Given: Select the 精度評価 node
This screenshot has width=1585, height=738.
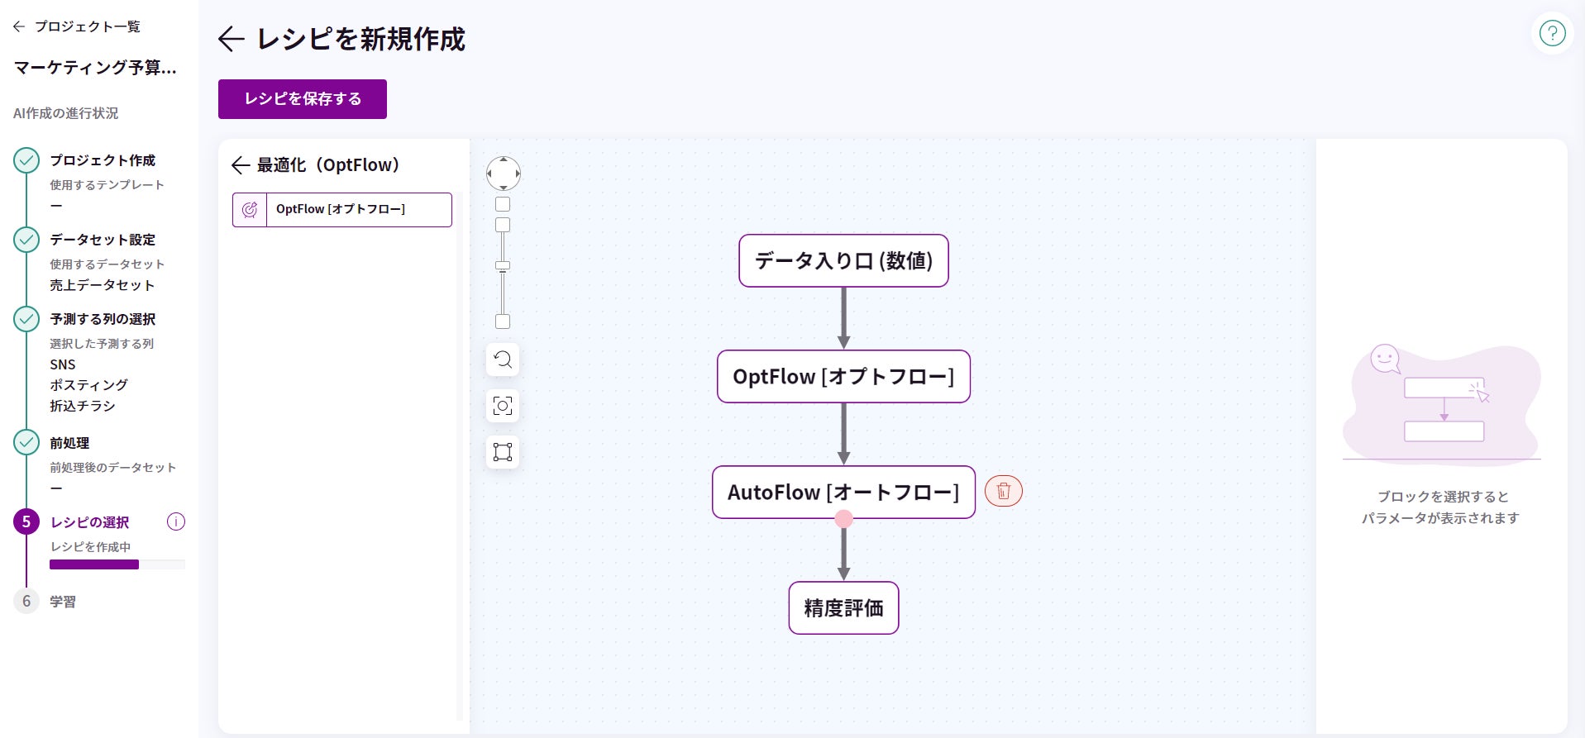Looking at the screenshot, I should [x=843, y=608].
